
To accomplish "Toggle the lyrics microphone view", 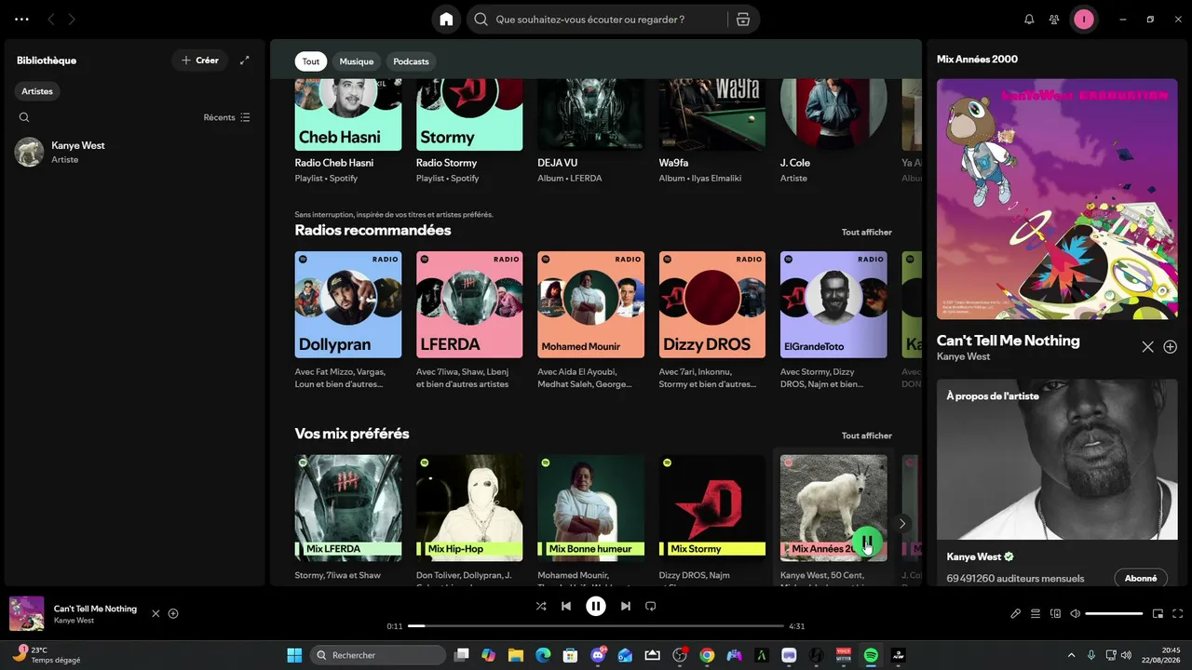I will pos(1015,613).
